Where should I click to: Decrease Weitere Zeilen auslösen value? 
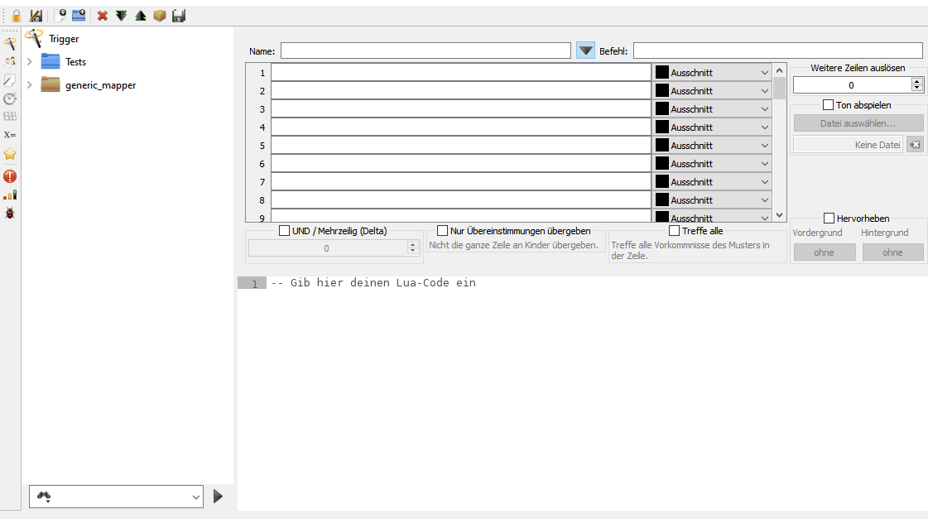(916, 89)
